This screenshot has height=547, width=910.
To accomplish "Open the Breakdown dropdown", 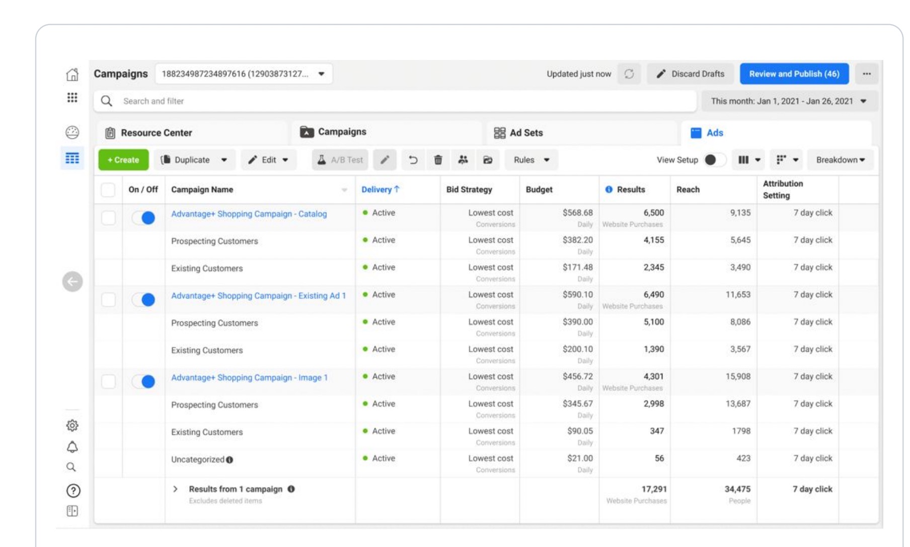I will pos(840,160).
